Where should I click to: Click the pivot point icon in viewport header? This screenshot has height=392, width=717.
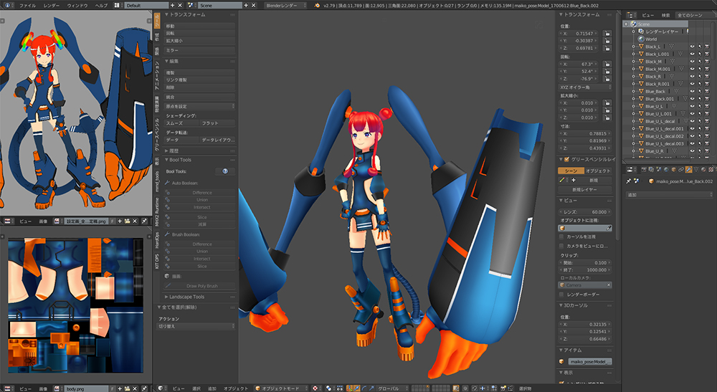pos(329,388)
